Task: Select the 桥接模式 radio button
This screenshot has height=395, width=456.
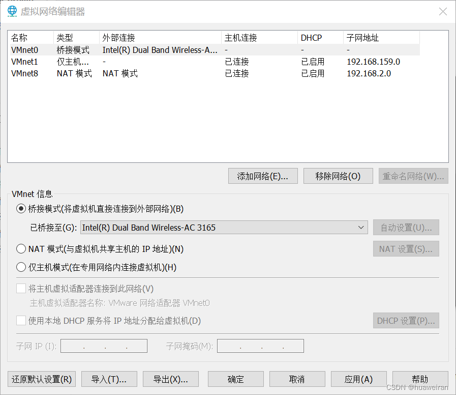Action: click(x=21, y=209)
